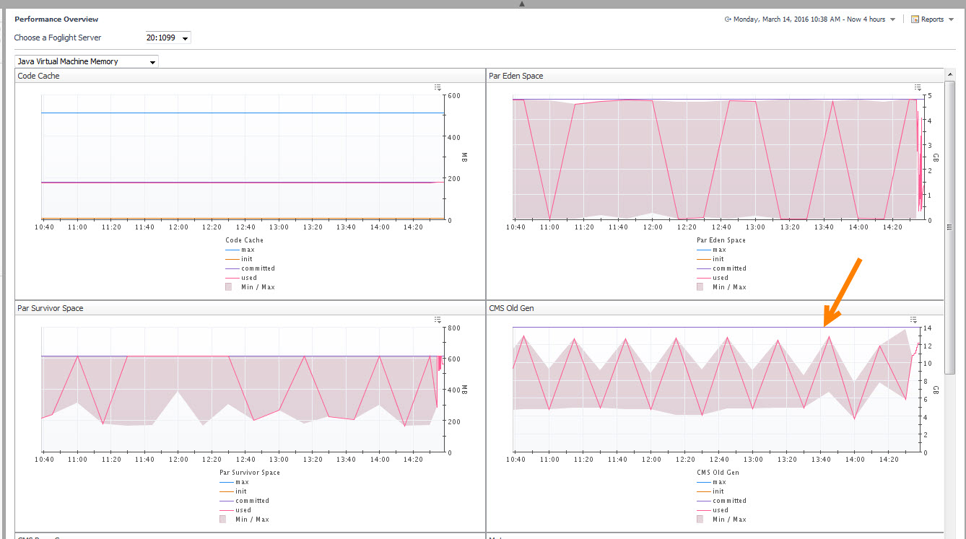The image size is (966, 539).
Task: Open chart options menu for CMS Old Gen
Action: click(914, 320)
